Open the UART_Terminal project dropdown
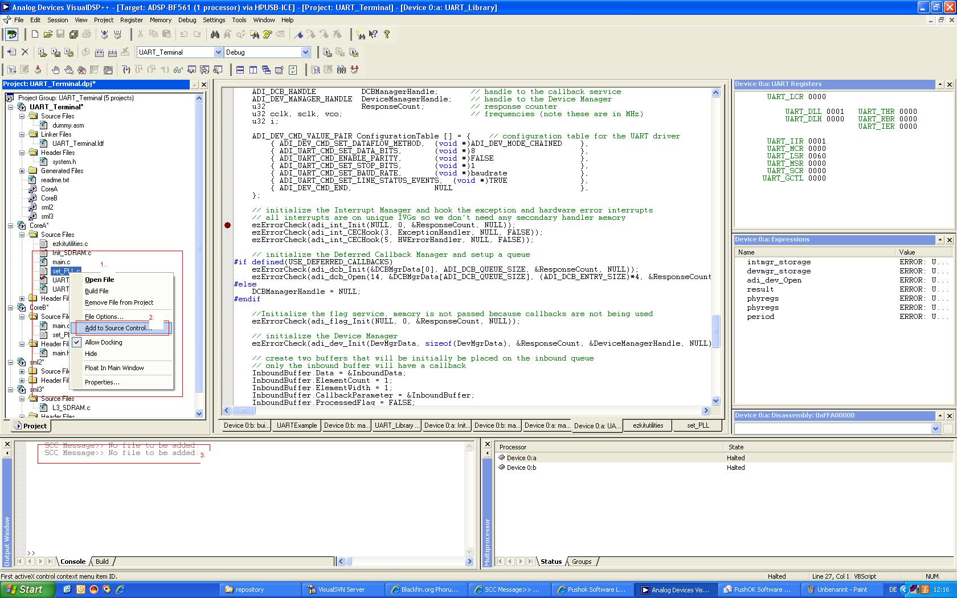 [218, 52]
